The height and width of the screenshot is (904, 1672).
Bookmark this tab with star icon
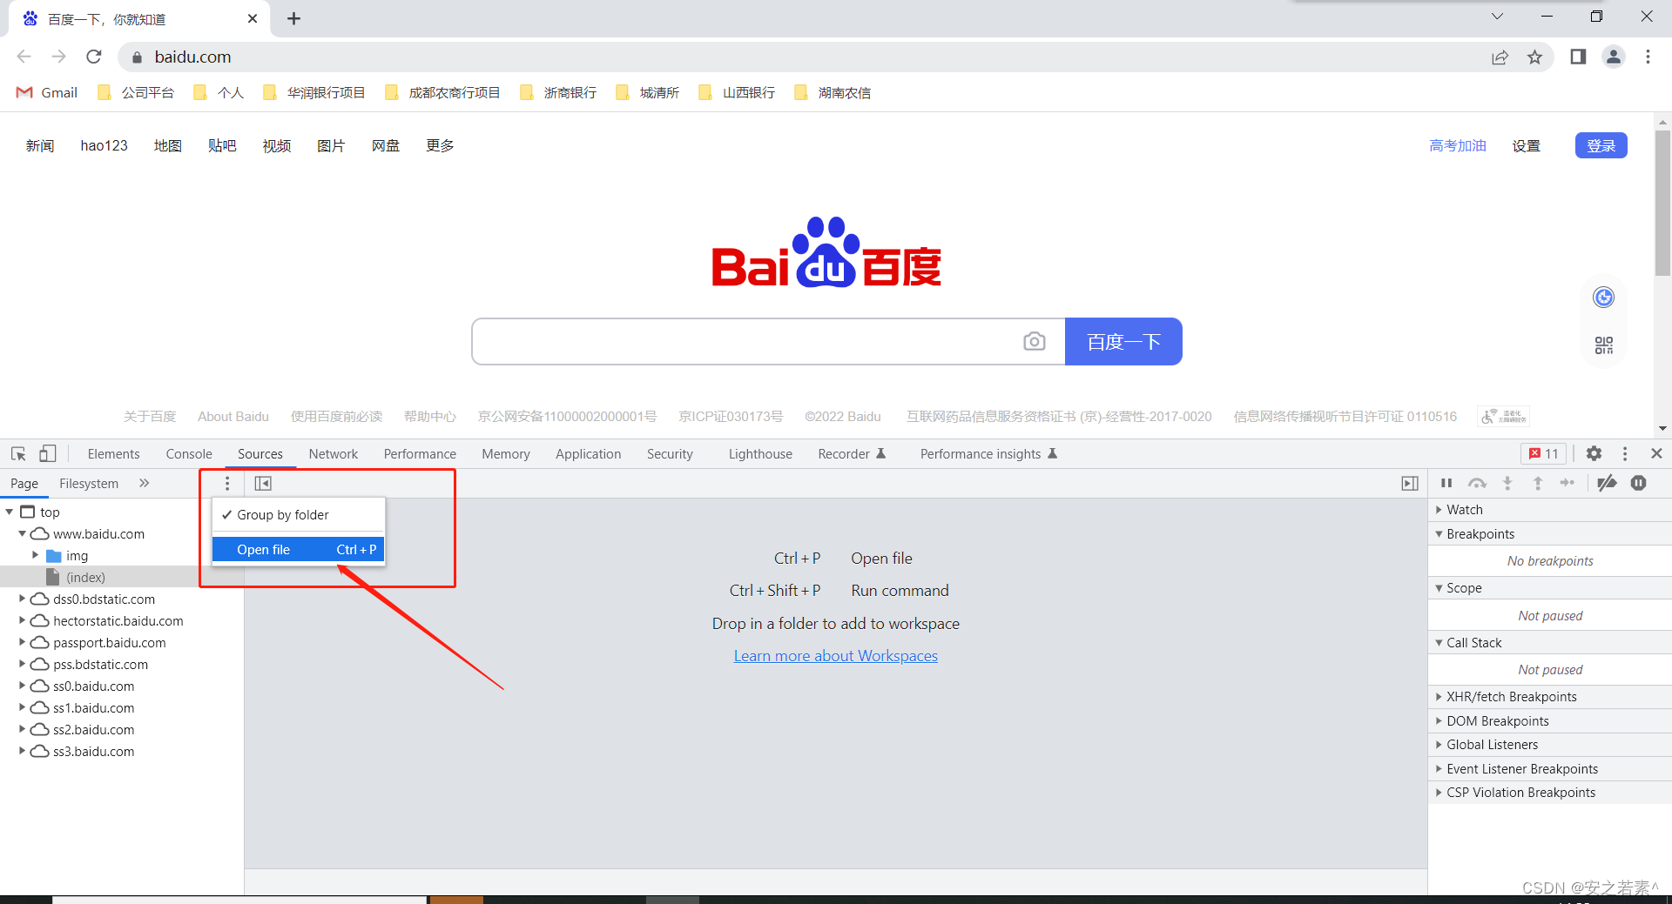pos(1534,57)
